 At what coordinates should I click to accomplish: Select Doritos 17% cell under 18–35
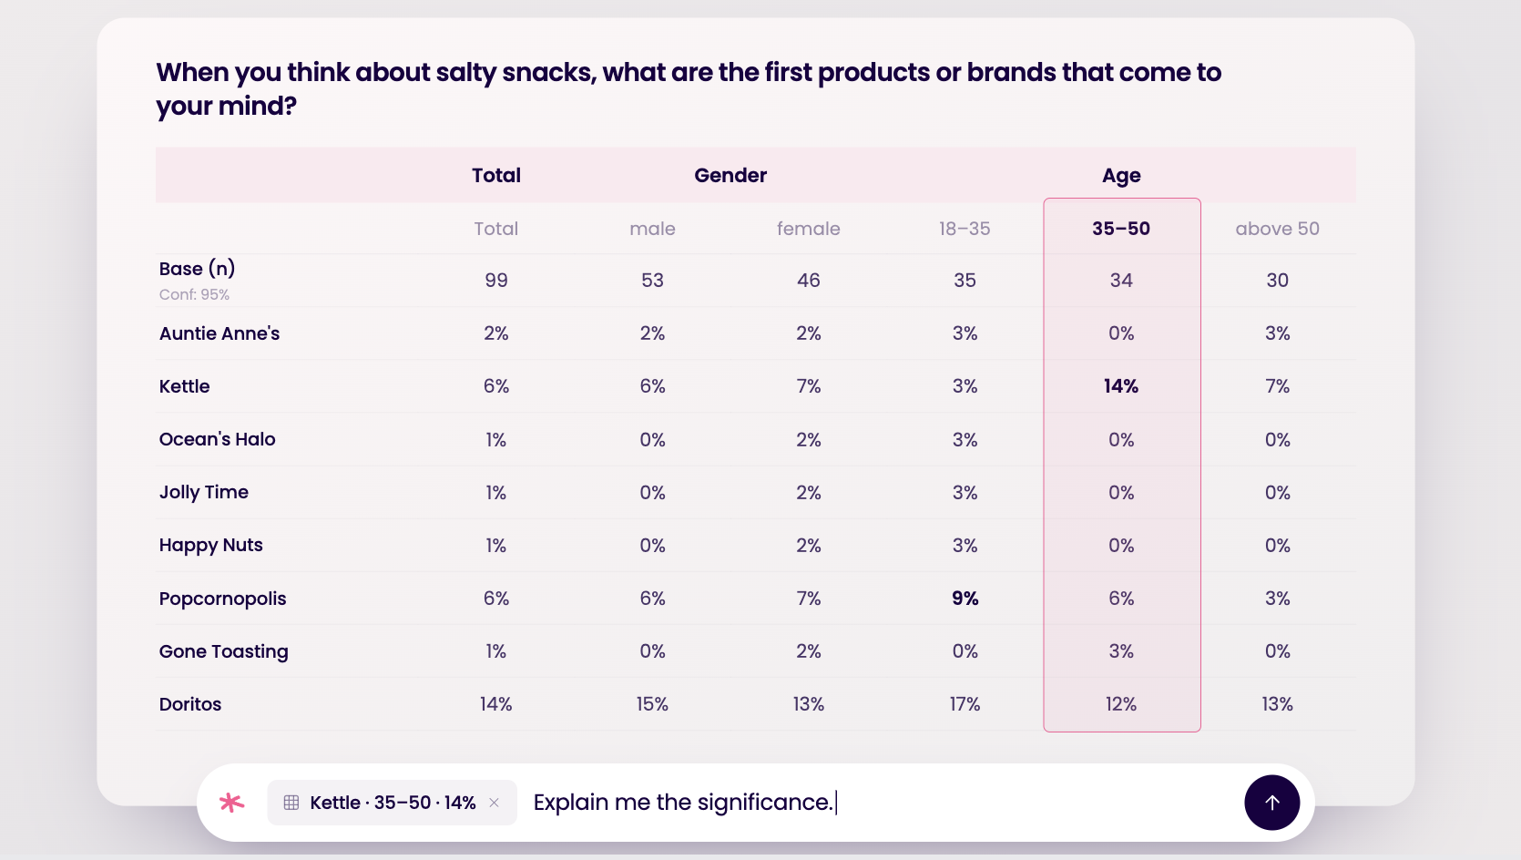(965, 704)
